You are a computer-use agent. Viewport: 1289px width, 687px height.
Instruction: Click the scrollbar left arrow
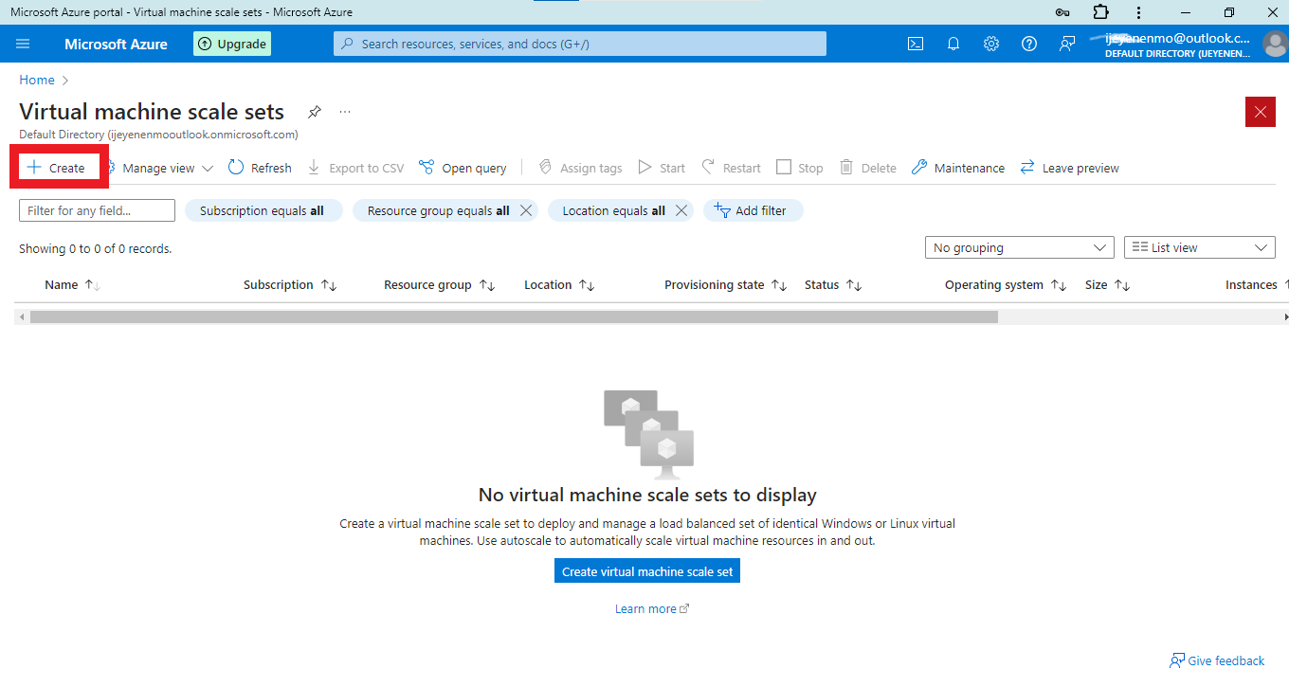point(22,316)
